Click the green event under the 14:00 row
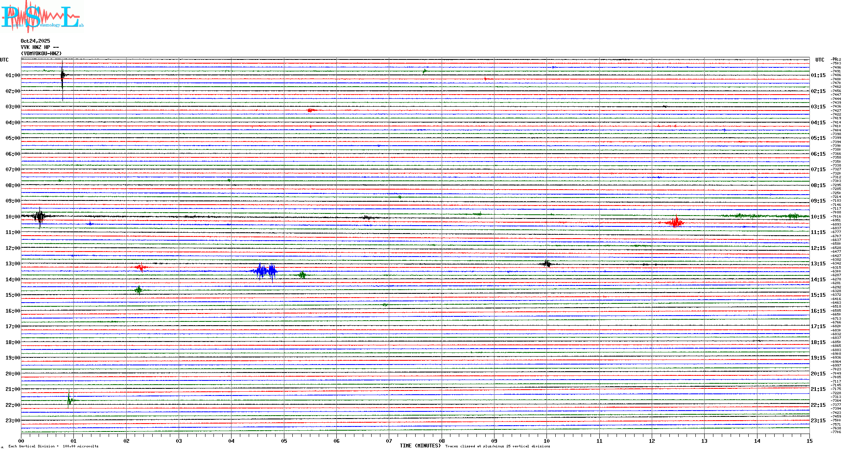This screenshot has height=452, width=843. tap(139, 290)
